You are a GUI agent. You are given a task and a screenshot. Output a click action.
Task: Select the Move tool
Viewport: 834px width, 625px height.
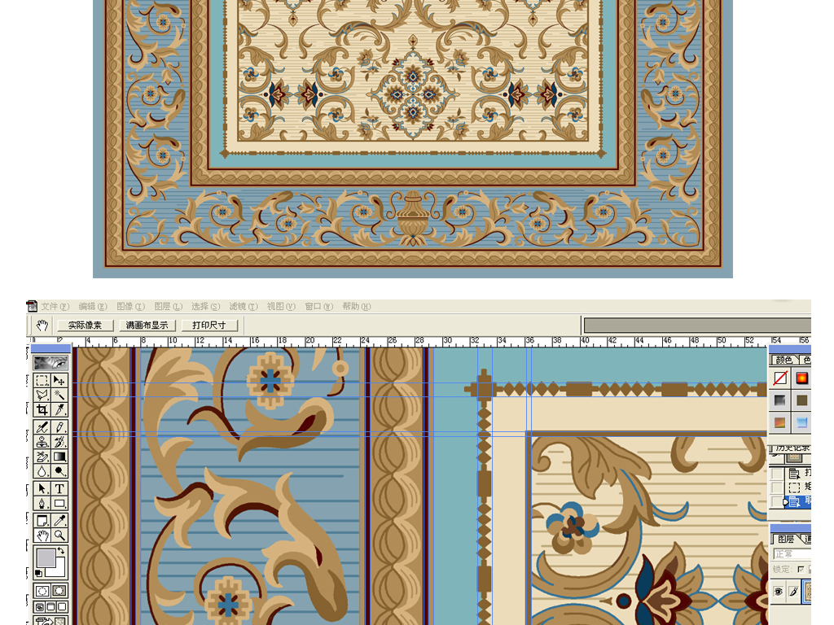click(x=59, y=380)
